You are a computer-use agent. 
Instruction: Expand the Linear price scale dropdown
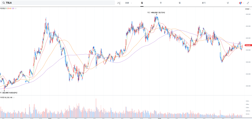pyautogui.click(x=248, y=9)
